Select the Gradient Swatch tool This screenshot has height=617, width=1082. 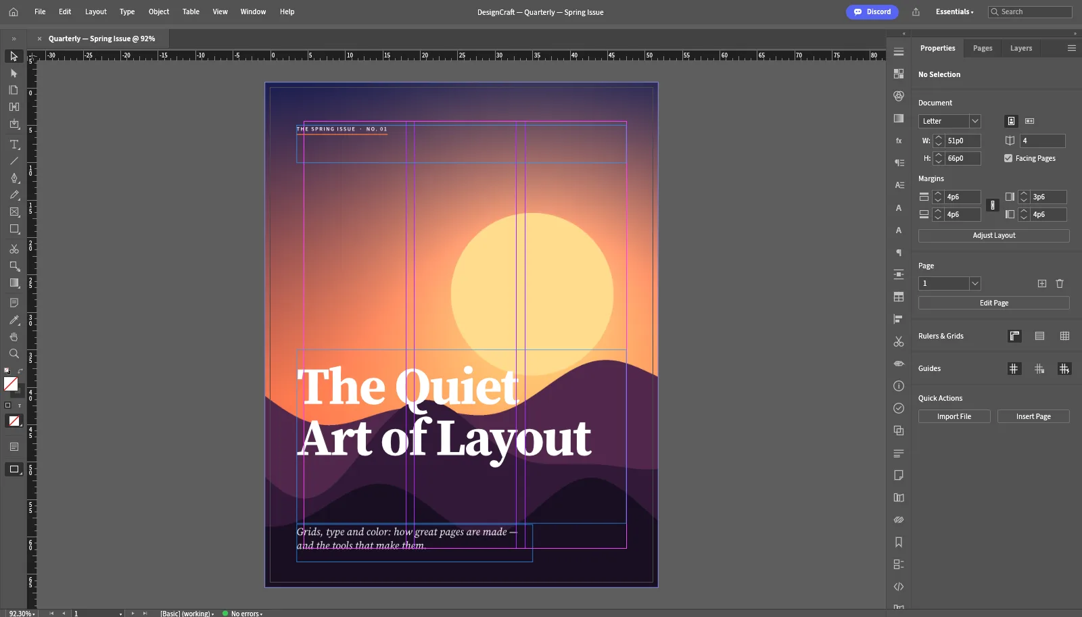coord(14,282)
